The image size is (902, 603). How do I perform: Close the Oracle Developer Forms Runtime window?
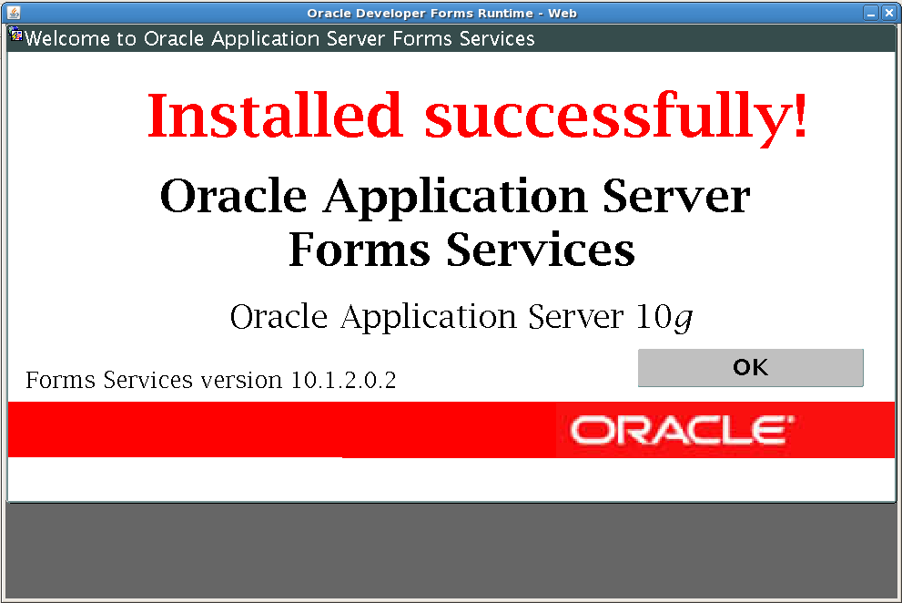pyautogui.click(x=888, y=13)
